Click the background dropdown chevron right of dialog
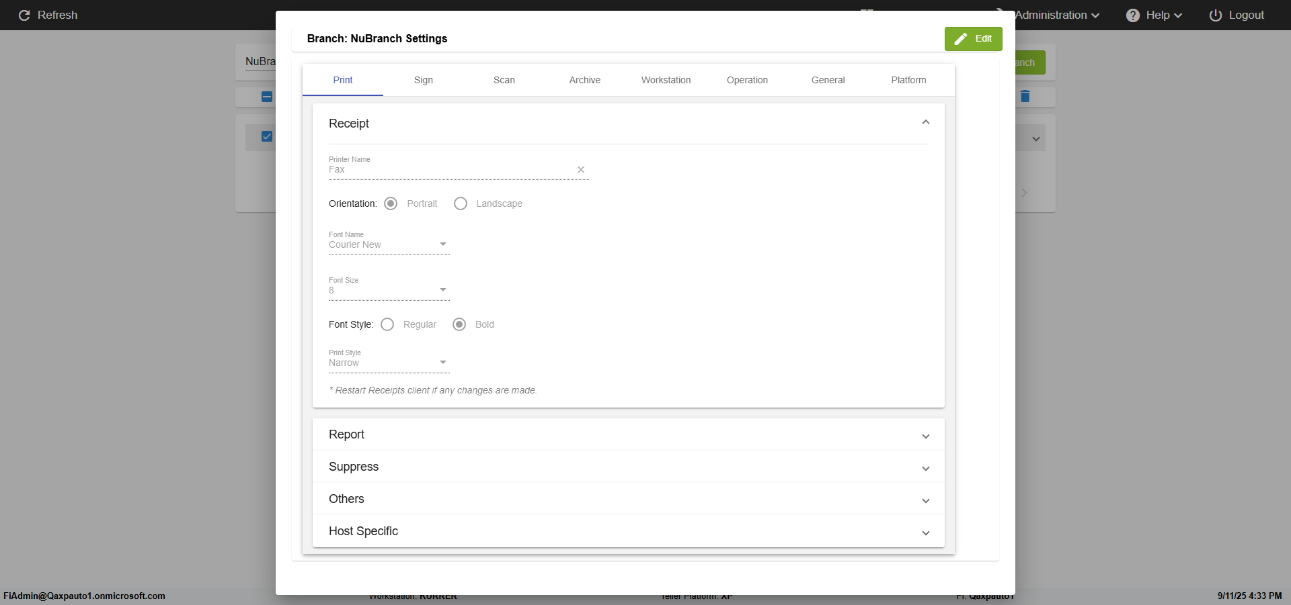 point(1036,139)
